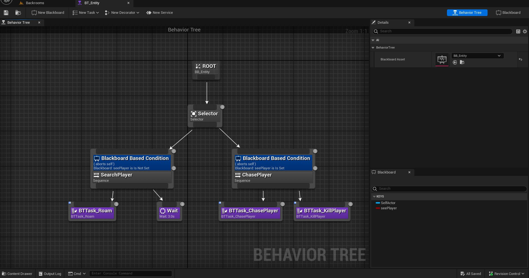This screenshot has width=529, height=278.
Task: Click the Use Selected Asset arrow icon
Action: [x=455, y=63]
